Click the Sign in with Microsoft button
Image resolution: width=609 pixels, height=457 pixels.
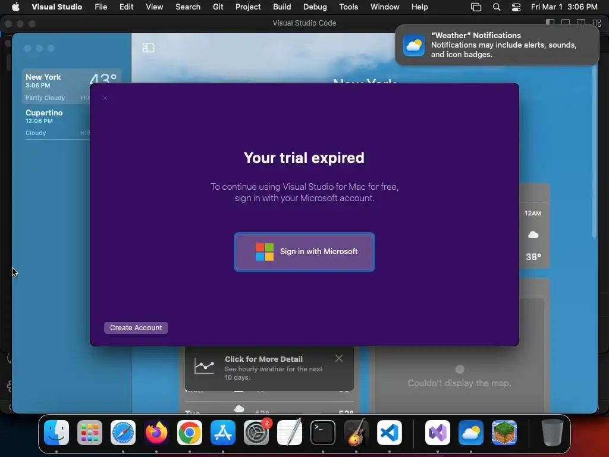[304, 252]
